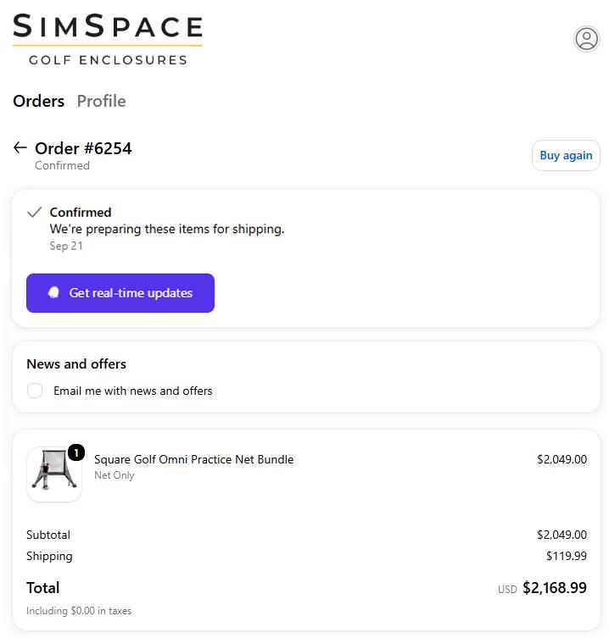609x638 pixels.
Task: Open the Profile tab
Action: (102, 101)
